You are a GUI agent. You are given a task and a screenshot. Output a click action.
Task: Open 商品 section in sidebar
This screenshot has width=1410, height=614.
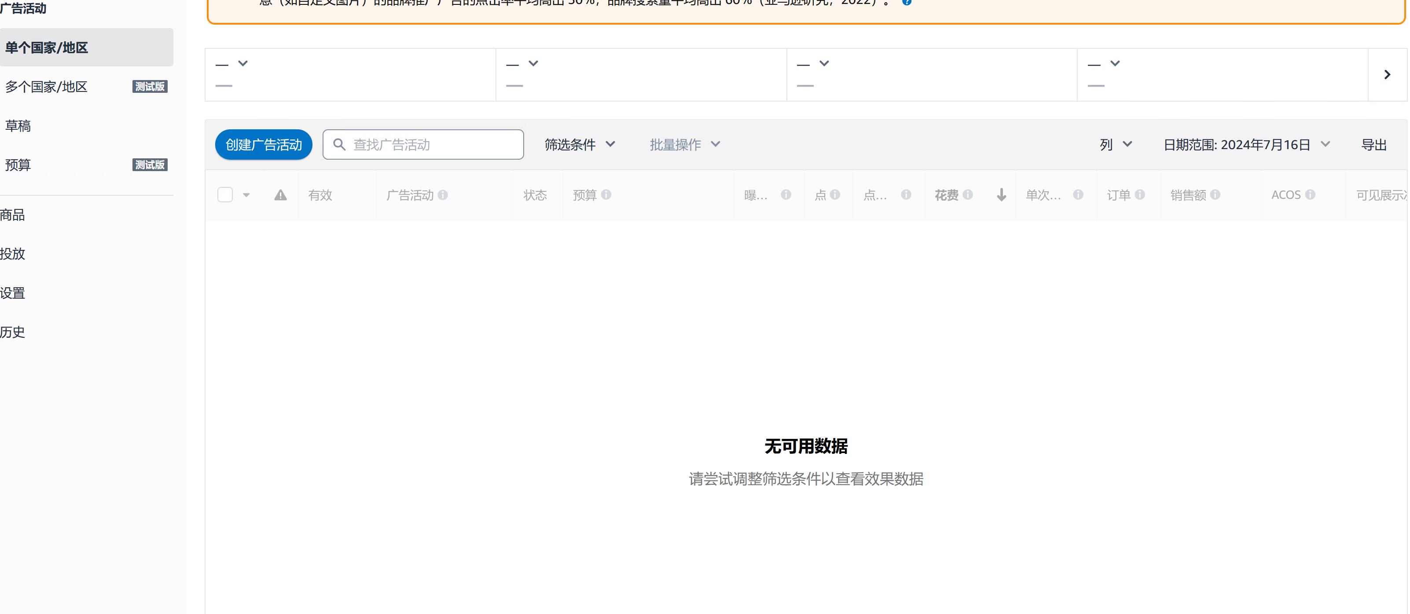click(x=13, y=215)
